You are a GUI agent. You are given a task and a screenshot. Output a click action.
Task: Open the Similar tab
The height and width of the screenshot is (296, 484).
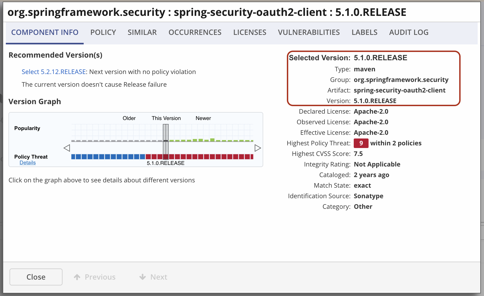point(142,32)
